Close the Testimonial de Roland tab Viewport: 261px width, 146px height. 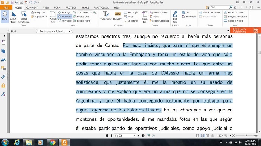click(x=70, y=32)
